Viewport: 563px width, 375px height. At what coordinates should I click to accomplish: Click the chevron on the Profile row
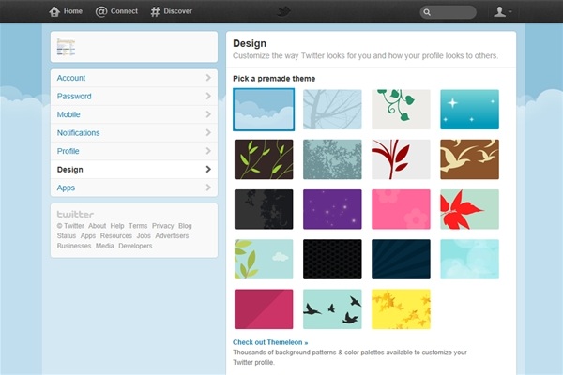pos(208,151)
